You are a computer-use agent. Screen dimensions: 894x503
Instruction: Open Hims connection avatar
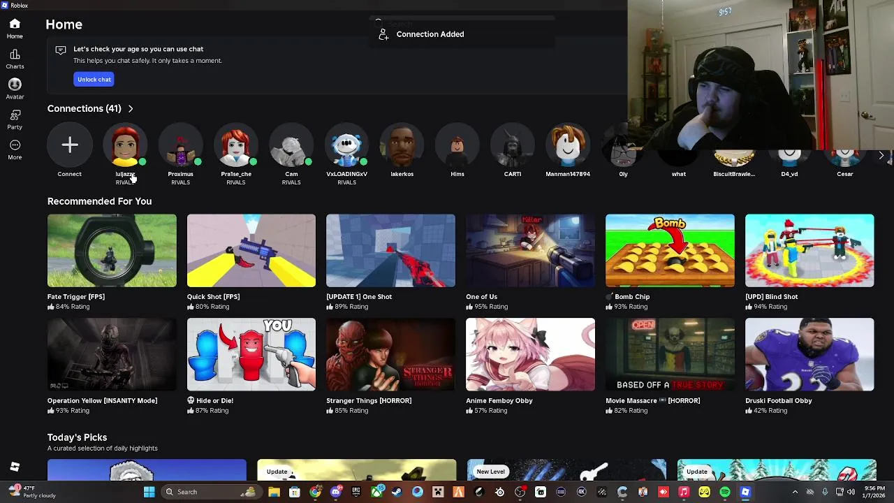point(457,145)
